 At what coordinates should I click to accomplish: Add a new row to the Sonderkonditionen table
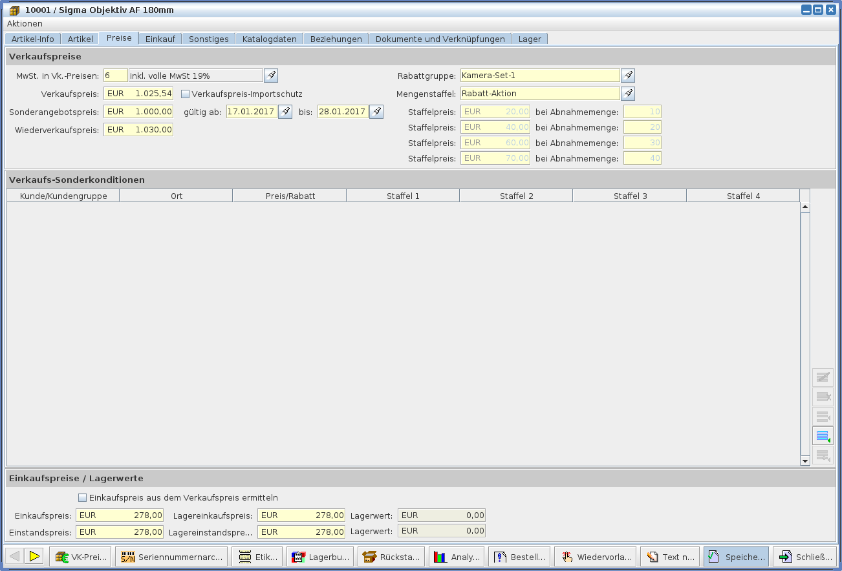coord(823,436)
